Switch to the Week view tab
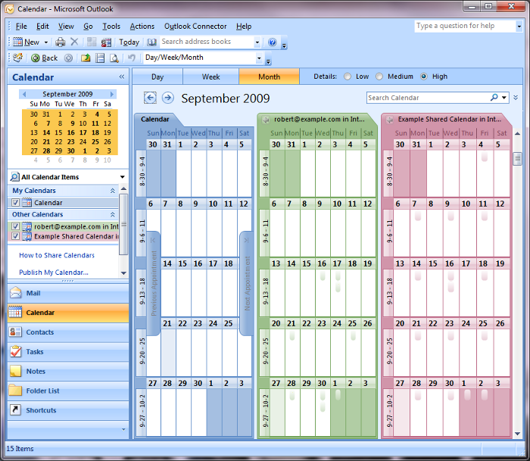The image size is (530, 461). (x=211, y=76)
